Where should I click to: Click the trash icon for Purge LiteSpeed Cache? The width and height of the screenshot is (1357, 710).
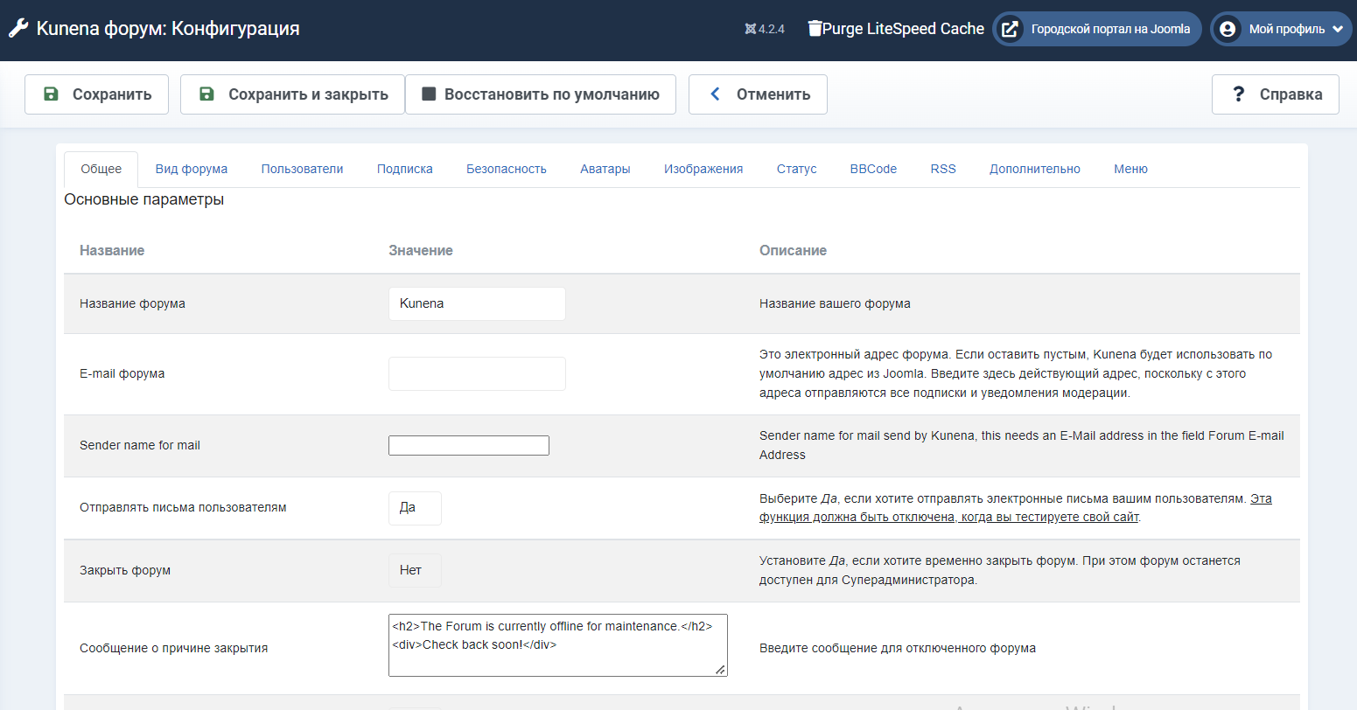coord(815,29)
